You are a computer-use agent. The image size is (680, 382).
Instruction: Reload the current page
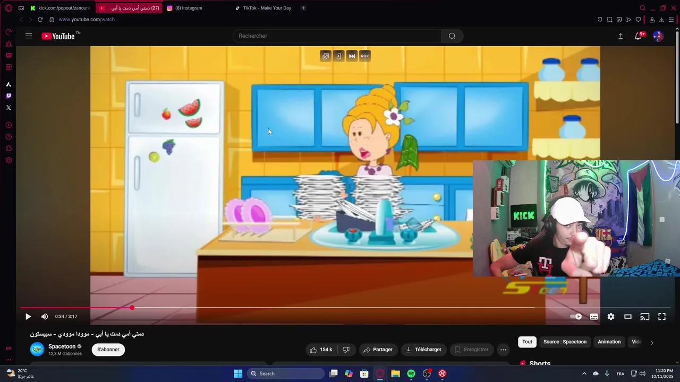pos(40,20)
